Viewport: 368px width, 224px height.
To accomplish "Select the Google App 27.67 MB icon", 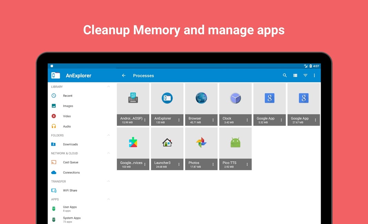I will [x=304, y=98].
